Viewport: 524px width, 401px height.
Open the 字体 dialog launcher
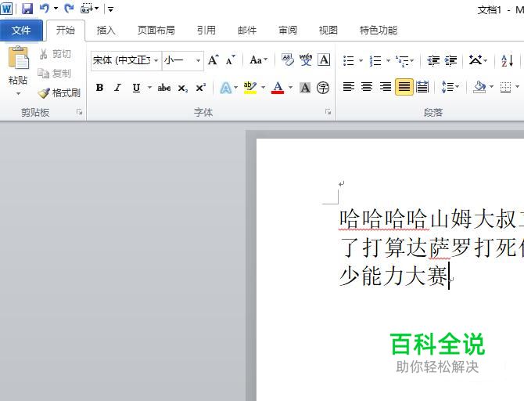coord(328,112)
